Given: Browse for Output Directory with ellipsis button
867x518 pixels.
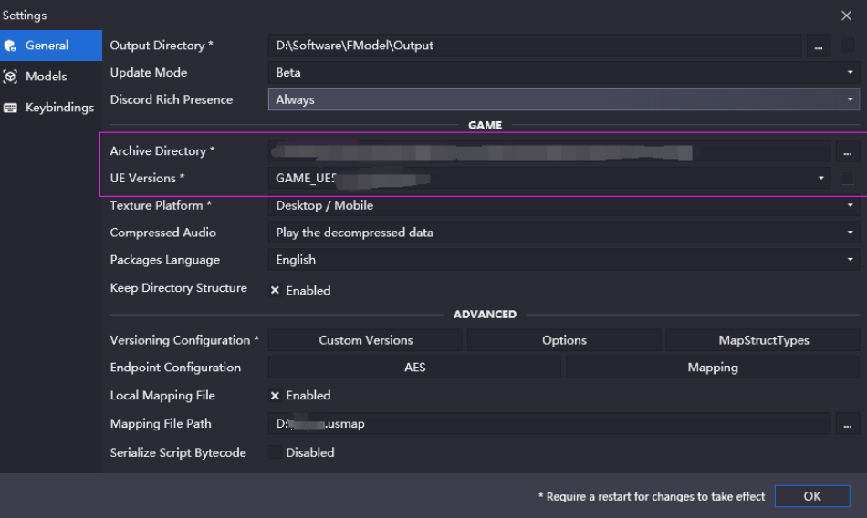Looking at the screenshot, I should pos(819,46).
